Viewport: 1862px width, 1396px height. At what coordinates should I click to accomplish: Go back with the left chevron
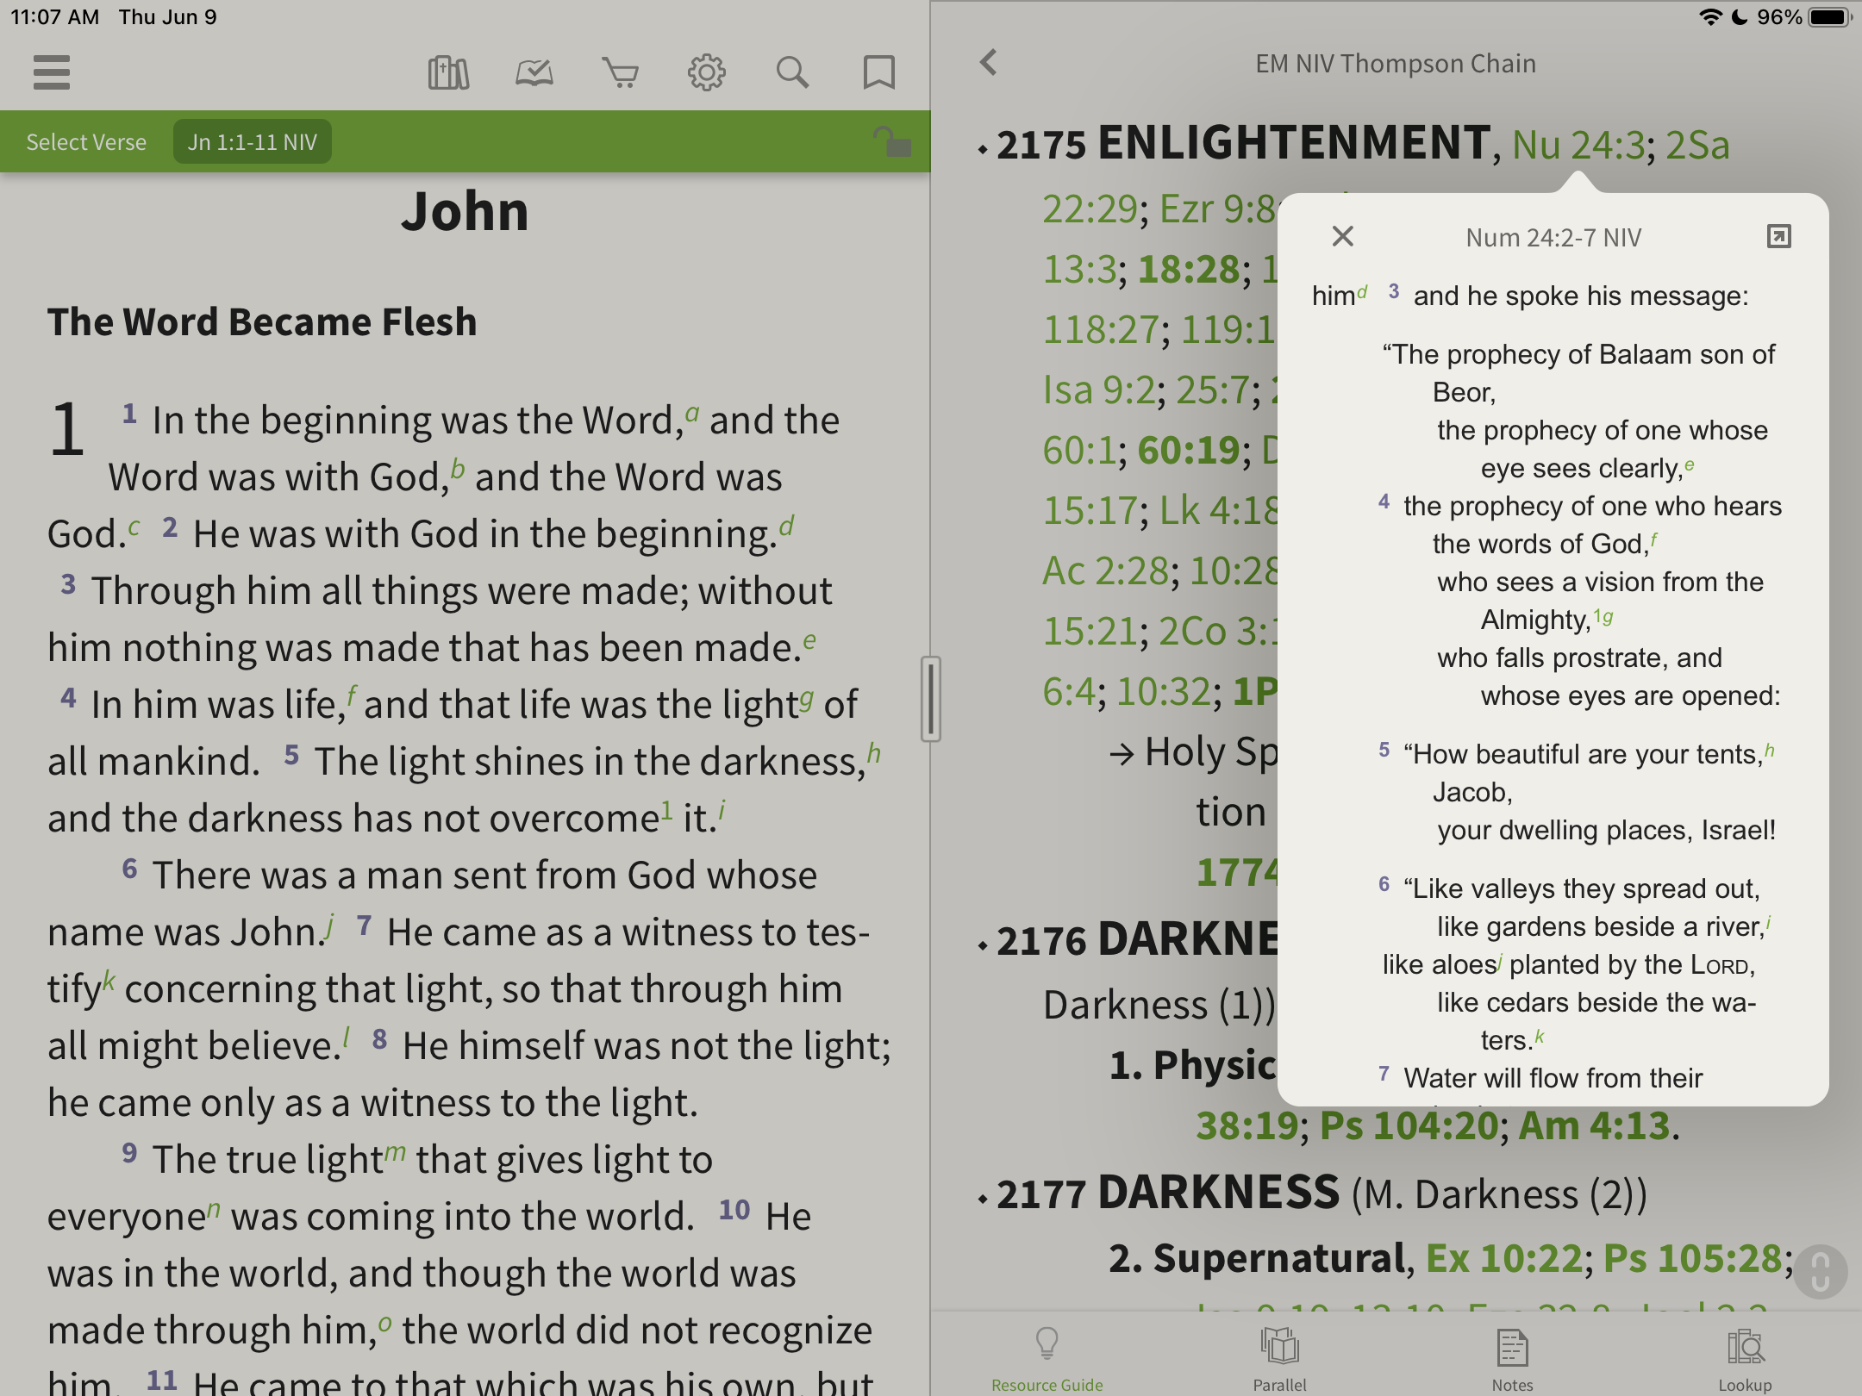pyautogui.click(x=989, y=62)
